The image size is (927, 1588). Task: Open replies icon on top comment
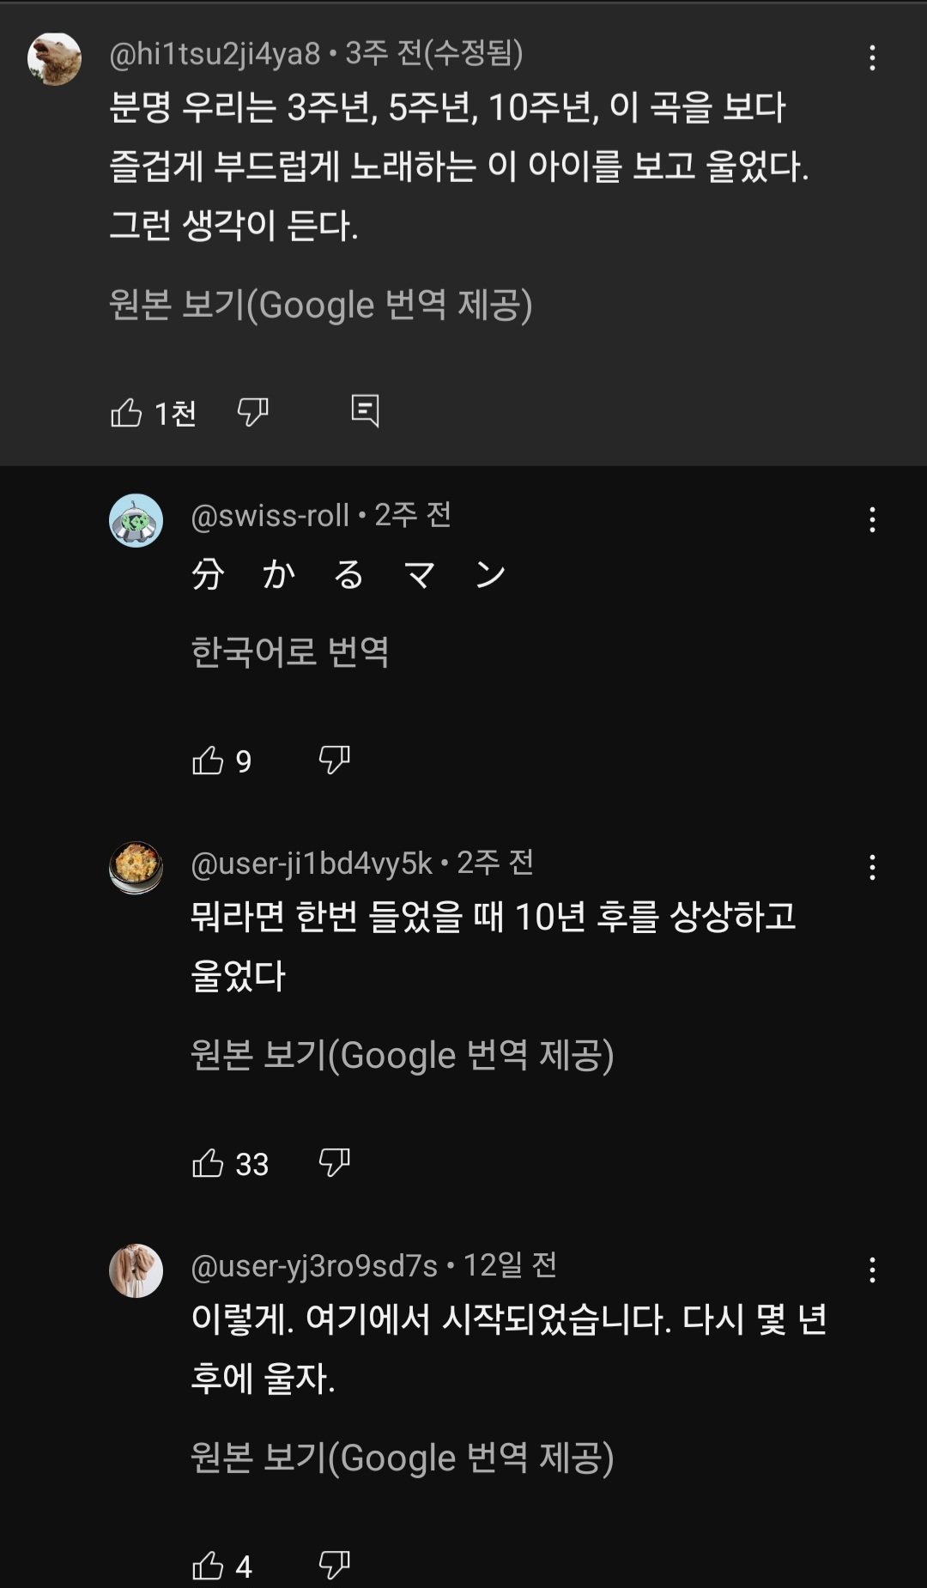pyautogui.click(x=365, y=411)
